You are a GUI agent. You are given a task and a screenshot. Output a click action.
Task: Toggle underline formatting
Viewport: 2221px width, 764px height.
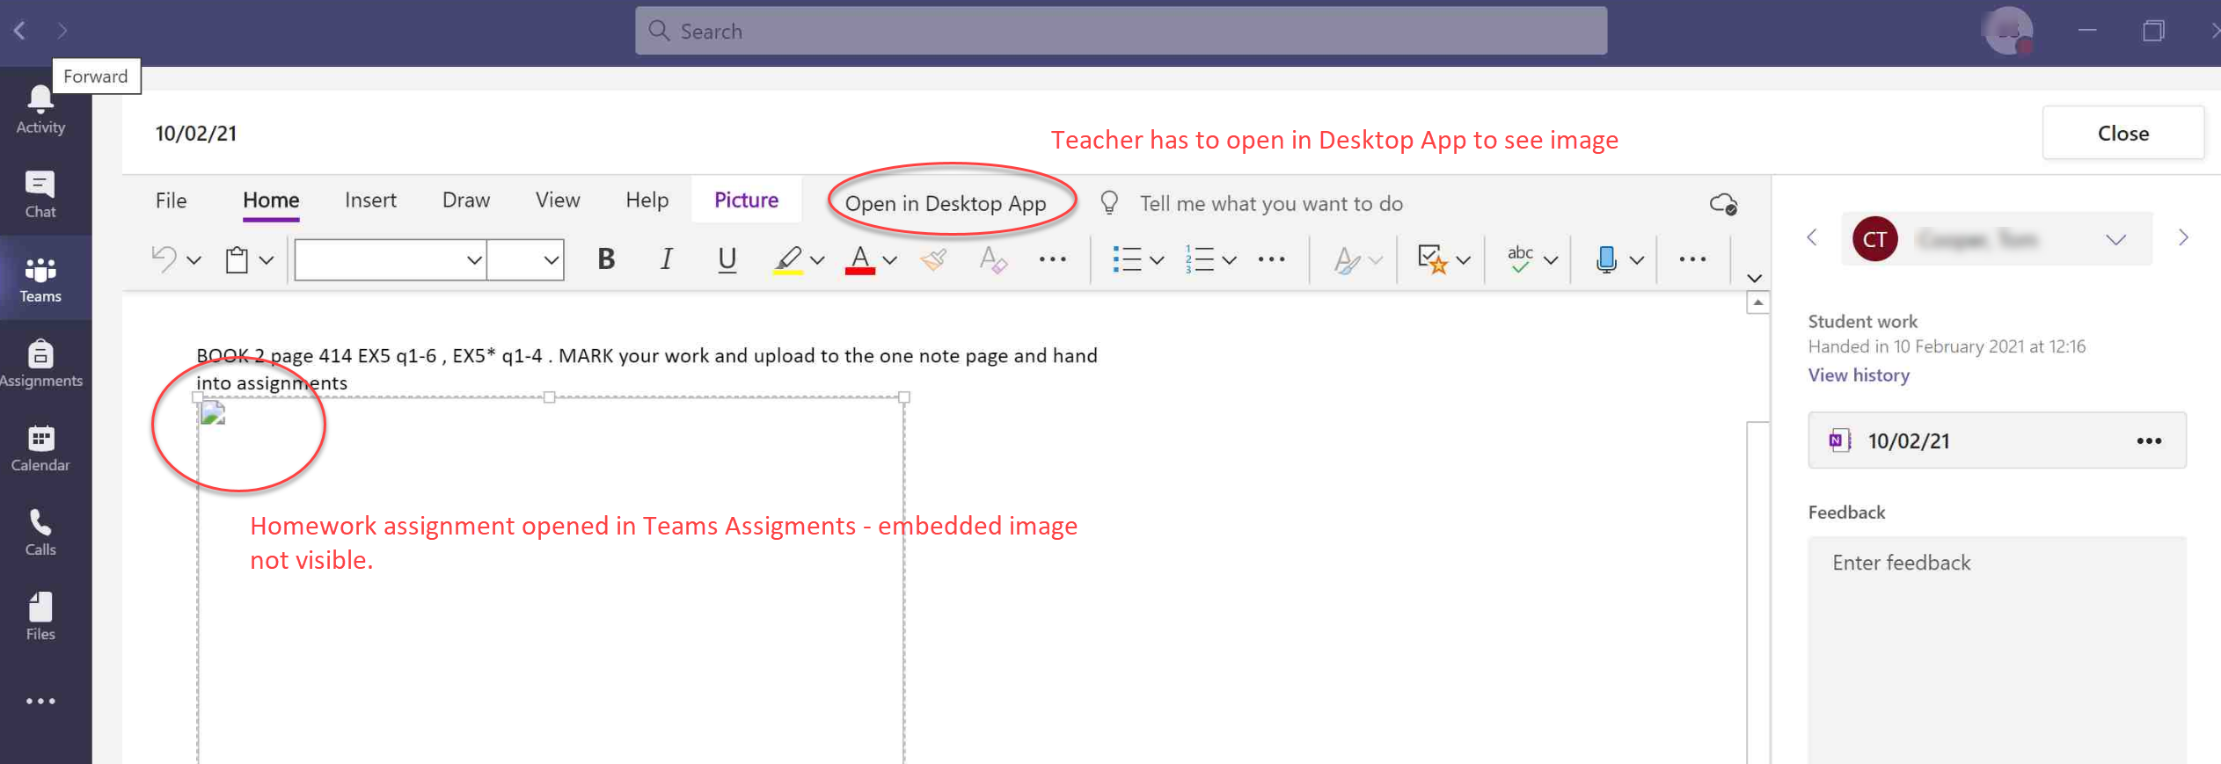coord(727,259)
